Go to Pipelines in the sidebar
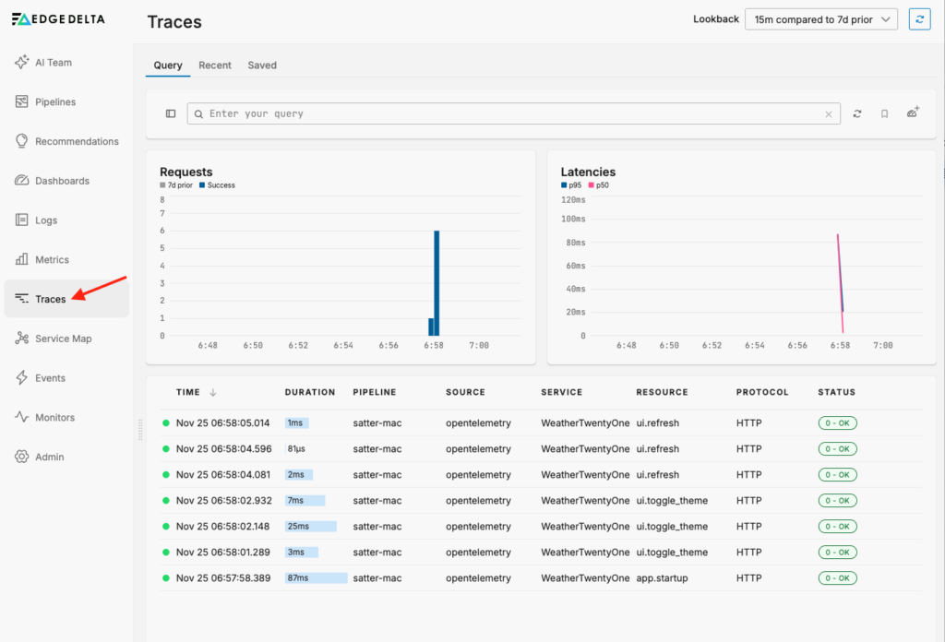Viewport: 945px width, 642px height. [x=55, y=102]
